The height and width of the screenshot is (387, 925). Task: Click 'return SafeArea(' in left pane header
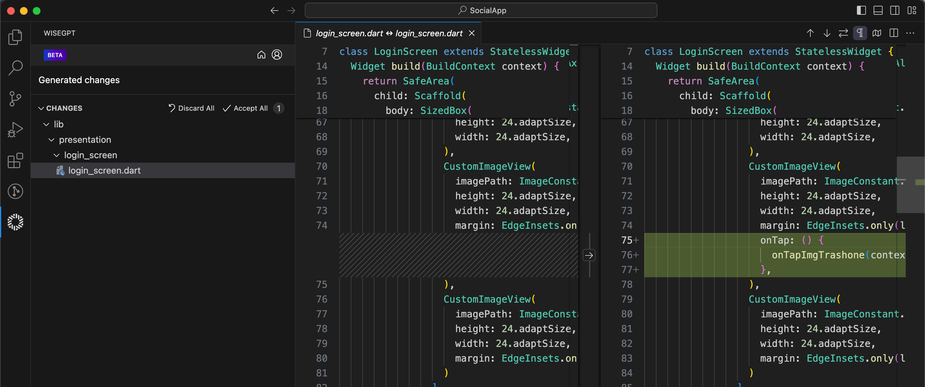point(409,81)
